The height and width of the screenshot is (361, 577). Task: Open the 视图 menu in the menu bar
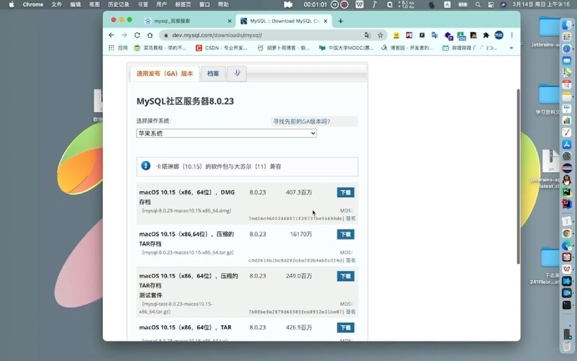tap(94, 5)
